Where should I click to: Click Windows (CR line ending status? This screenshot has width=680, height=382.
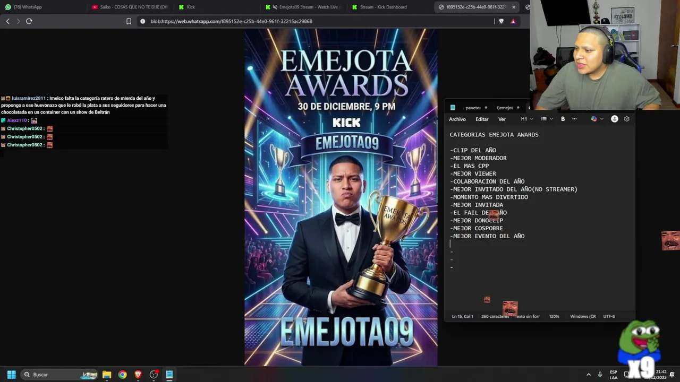(583, 316)
